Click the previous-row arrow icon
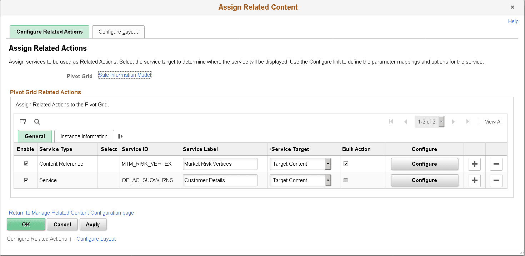Screen dimensions: 525x256 point(405,121)
